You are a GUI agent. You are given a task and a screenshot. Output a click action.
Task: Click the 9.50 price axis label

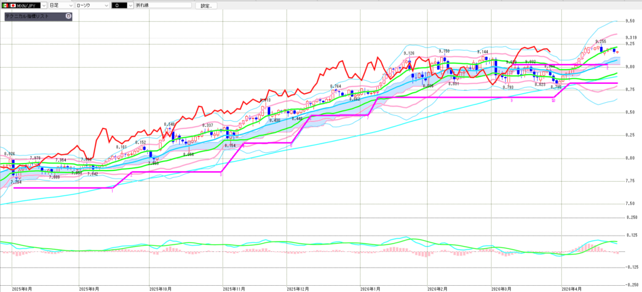(631, 21)
